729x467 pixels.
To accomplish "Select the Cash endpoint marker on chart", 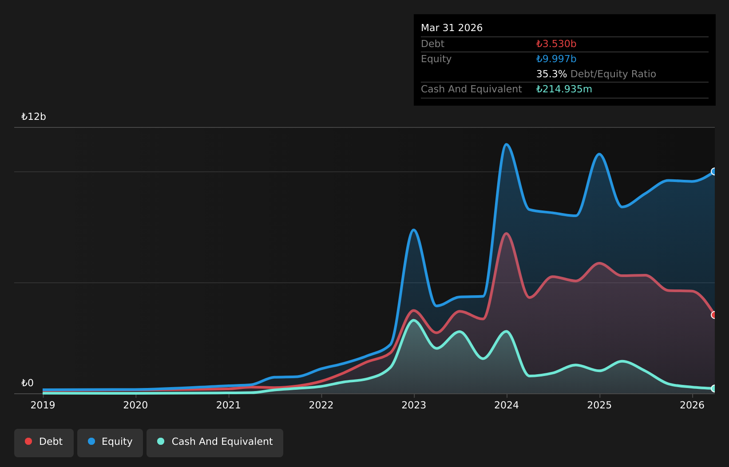I will pos(714,388).
